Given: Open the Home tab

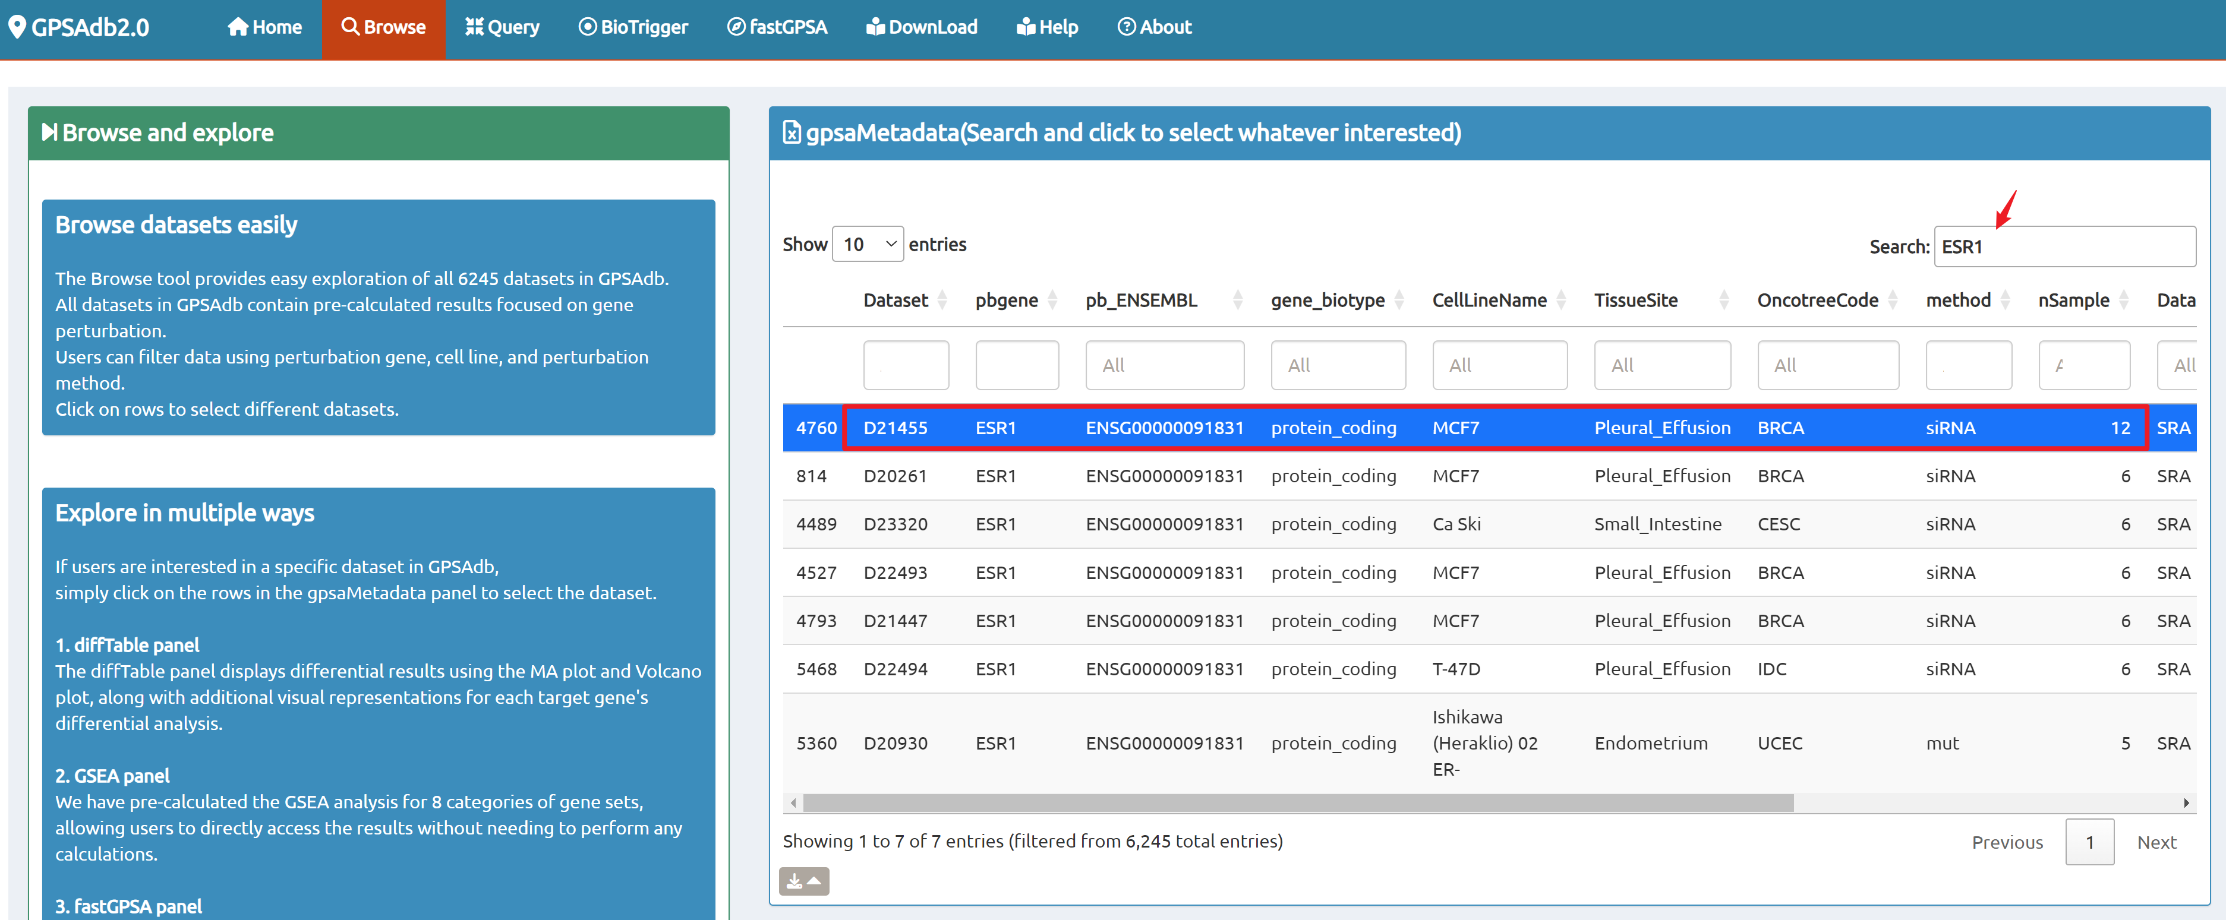Looking at the screenshot, I should point(264,27).
